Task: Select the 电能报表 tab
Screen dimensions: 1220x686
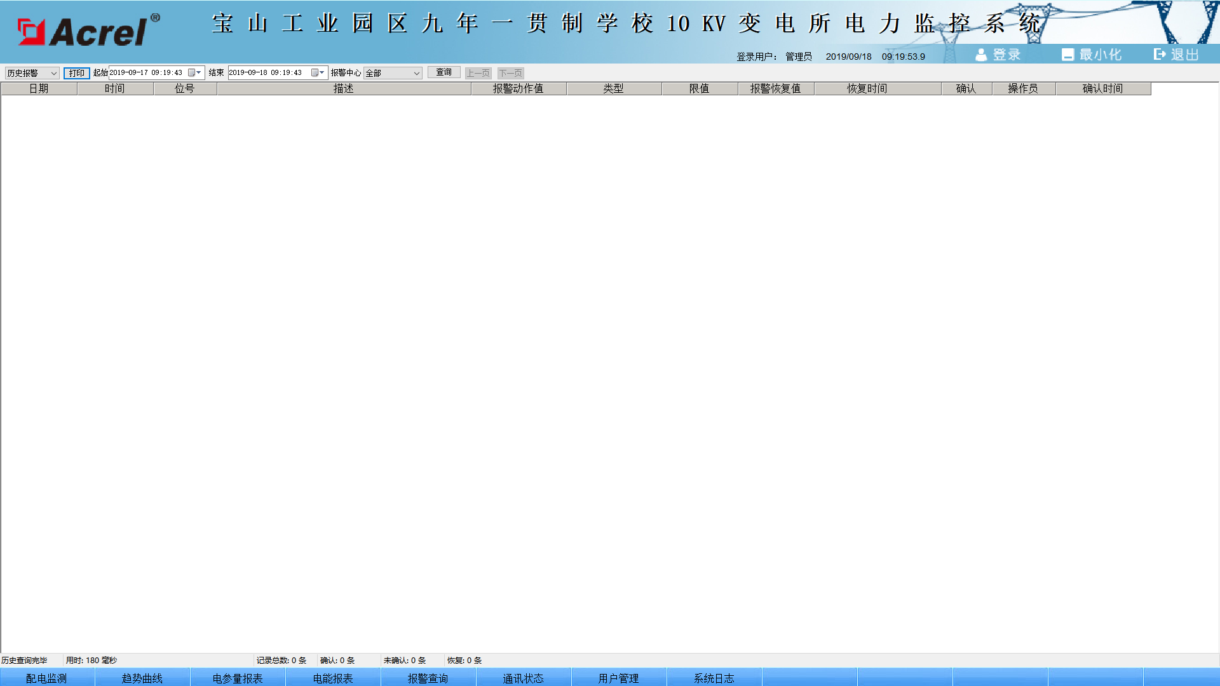Action: 332,678
